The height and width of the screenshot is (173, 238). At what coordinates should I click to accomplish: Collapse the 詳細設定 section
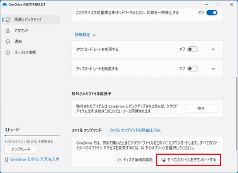(x=85, y=35)
